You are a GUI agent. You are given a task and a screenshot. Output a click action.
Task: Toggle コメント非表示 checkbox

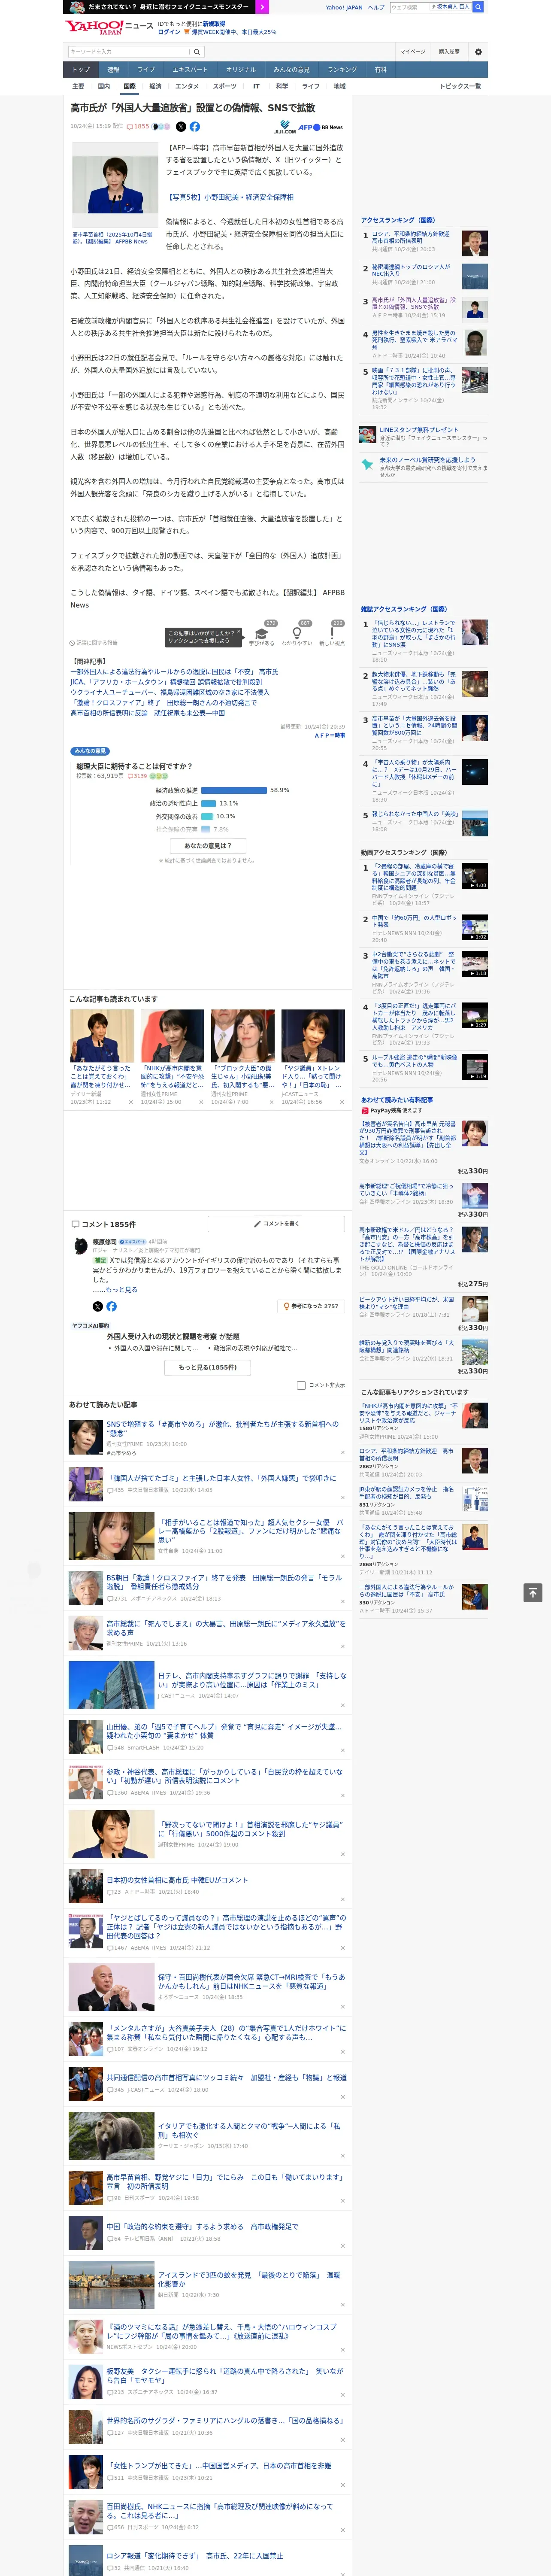(301, 1385)
